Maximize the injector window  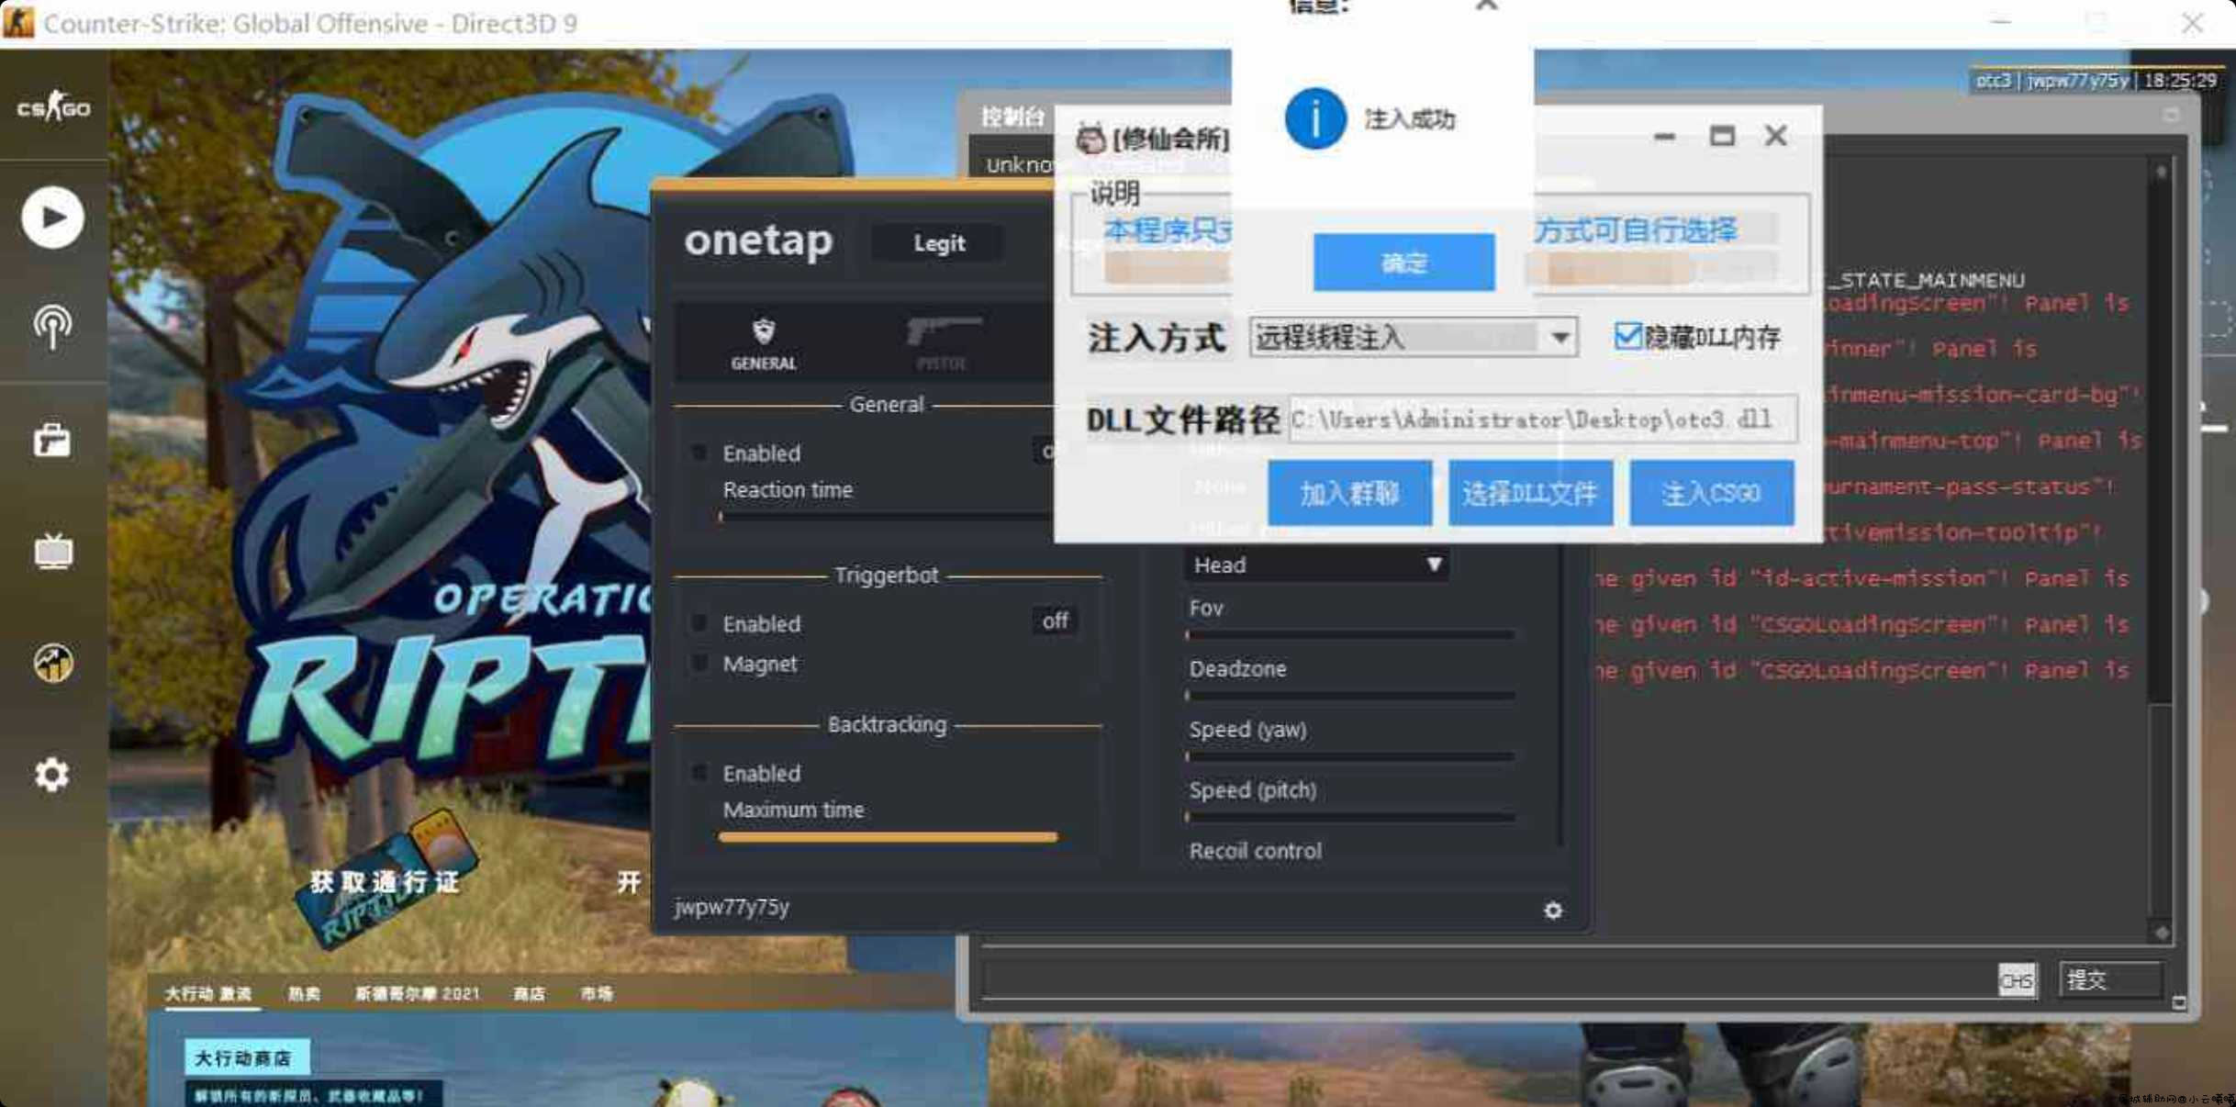[1721, 136]
